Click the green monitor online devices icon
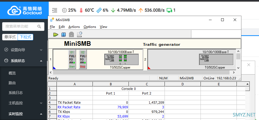 169,10
